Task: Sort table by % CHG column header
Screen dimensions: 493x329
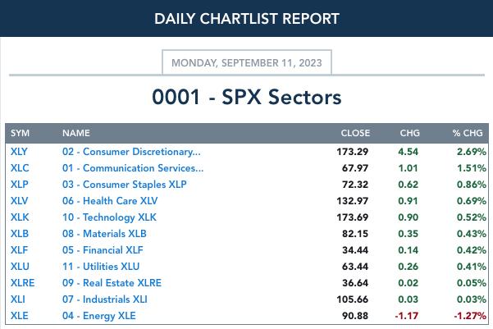Action: click(x=468, y=133)
